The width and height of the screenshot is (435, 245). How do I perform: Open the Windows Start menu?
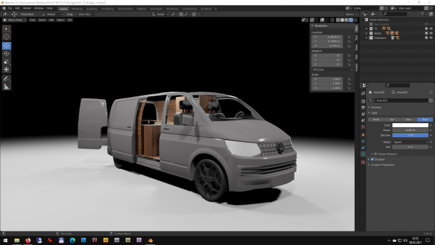[5, 240]
